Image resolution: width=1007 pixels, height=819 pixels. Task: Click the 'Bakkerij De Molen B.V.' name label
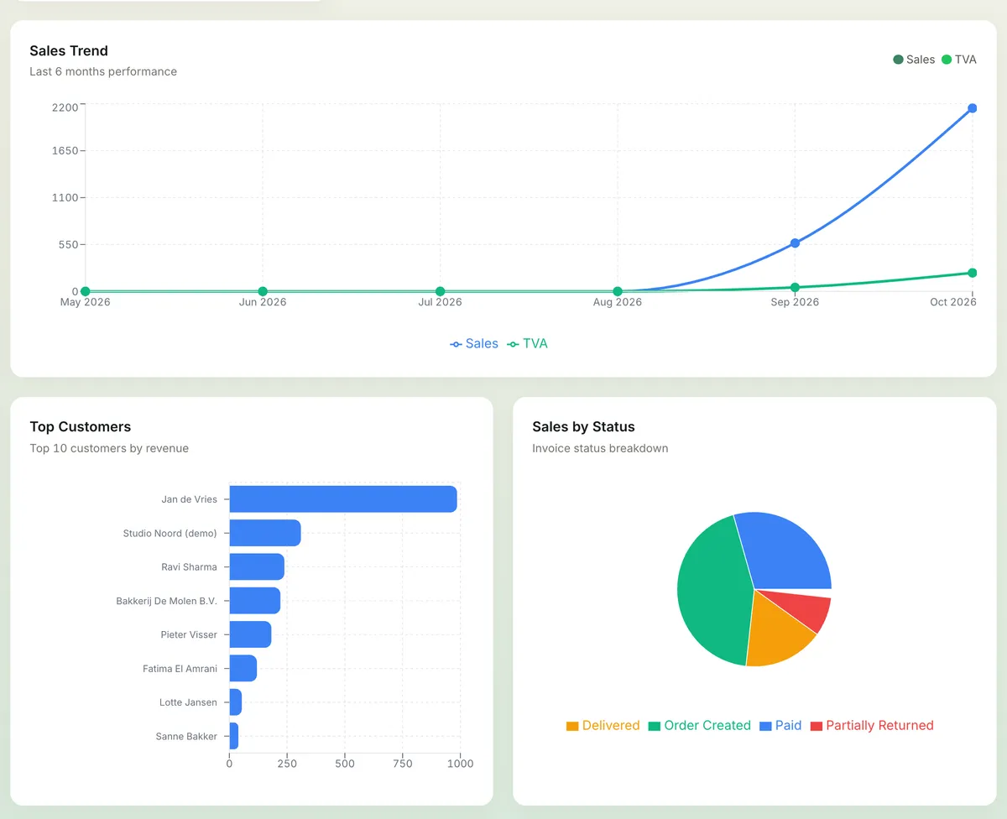(x=166, y=601)
